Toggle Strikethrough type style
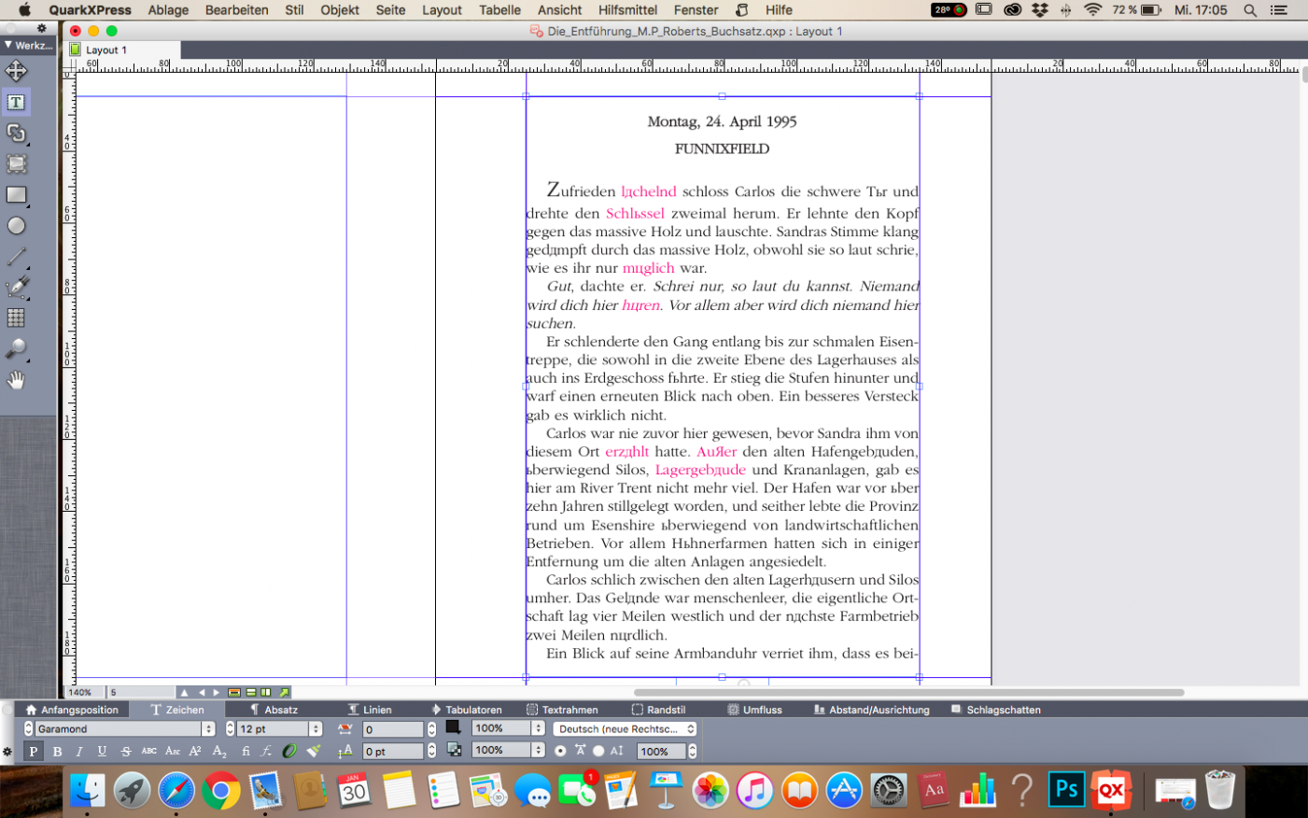The width and height of the screenshot is (1308, 818). [x=126, y=751]
